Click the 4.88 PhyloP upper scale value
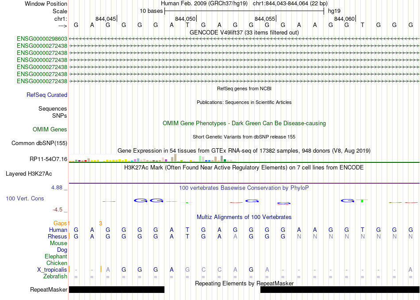 click(57, 188)
